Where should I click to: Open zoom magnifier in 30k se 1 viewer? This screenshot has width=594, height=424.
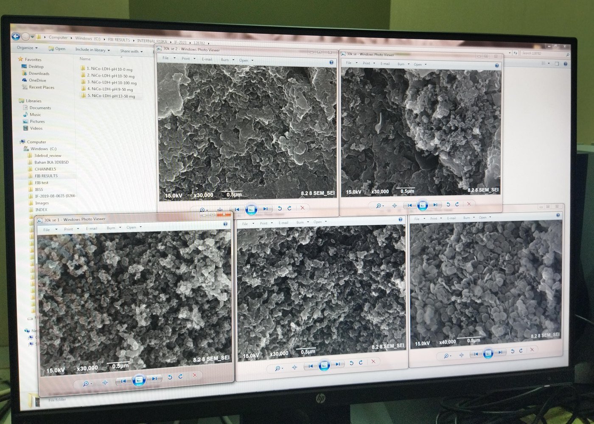[x=87, y=383]
